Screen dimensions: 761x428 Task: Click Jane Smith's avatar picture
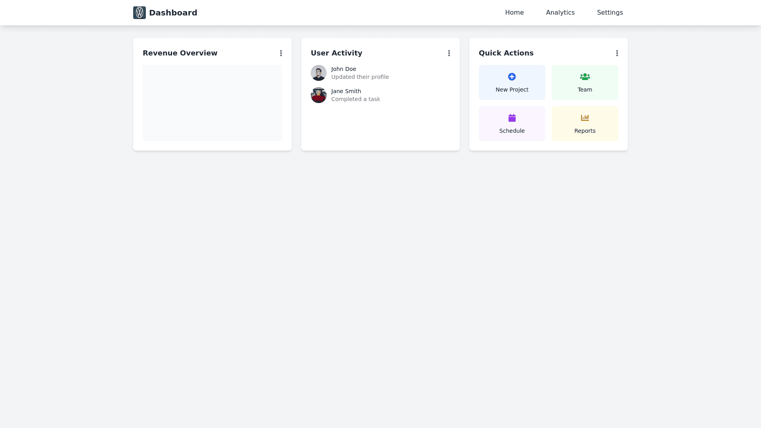tap(318, 95)
